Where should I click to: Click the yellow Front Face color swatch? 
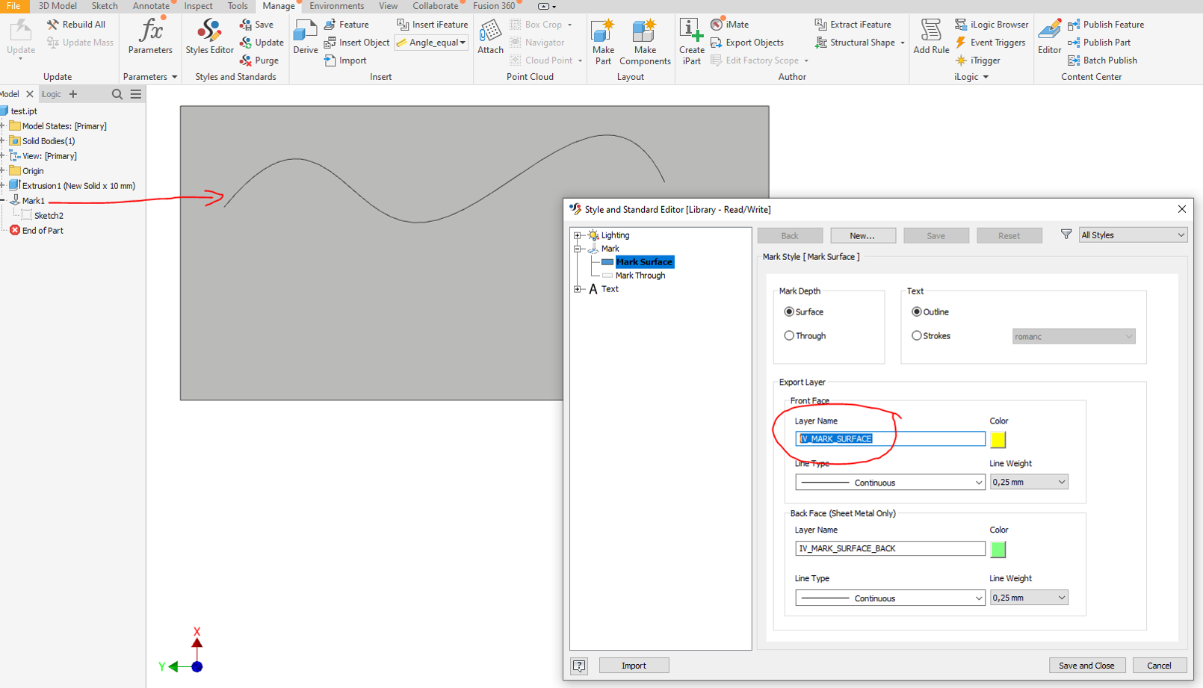pos(998,440)
